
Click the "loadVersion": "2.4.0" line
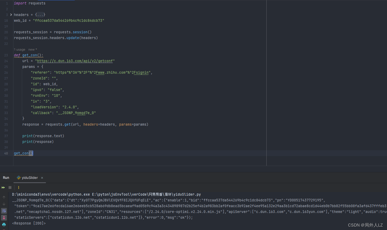click(x=55, y=107)
